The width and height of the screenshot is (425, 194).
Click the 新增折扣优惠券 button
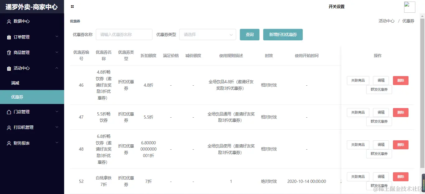click(283, 34)
